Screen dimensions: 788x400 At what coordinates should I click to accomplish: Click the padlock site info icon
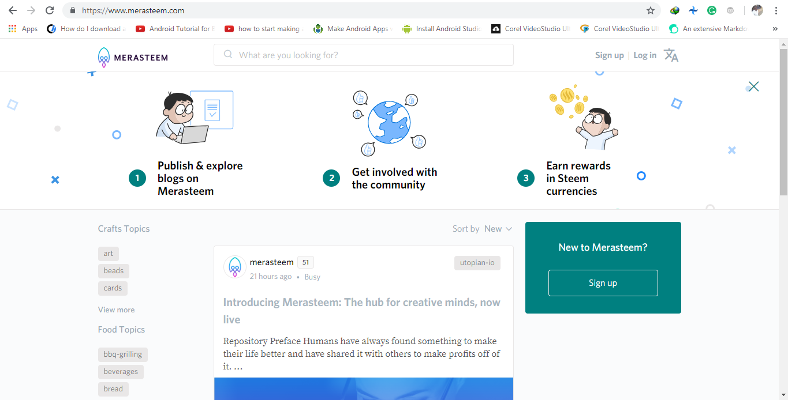(72, 10)
